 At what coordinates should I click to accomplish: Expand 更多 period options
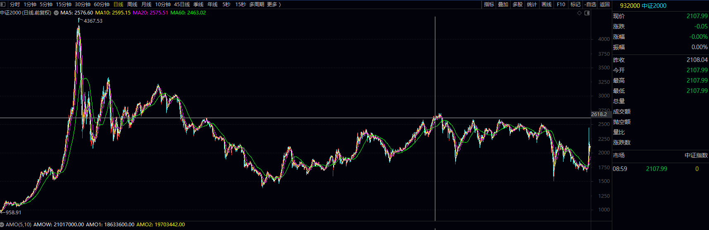(x=274, y=5)
